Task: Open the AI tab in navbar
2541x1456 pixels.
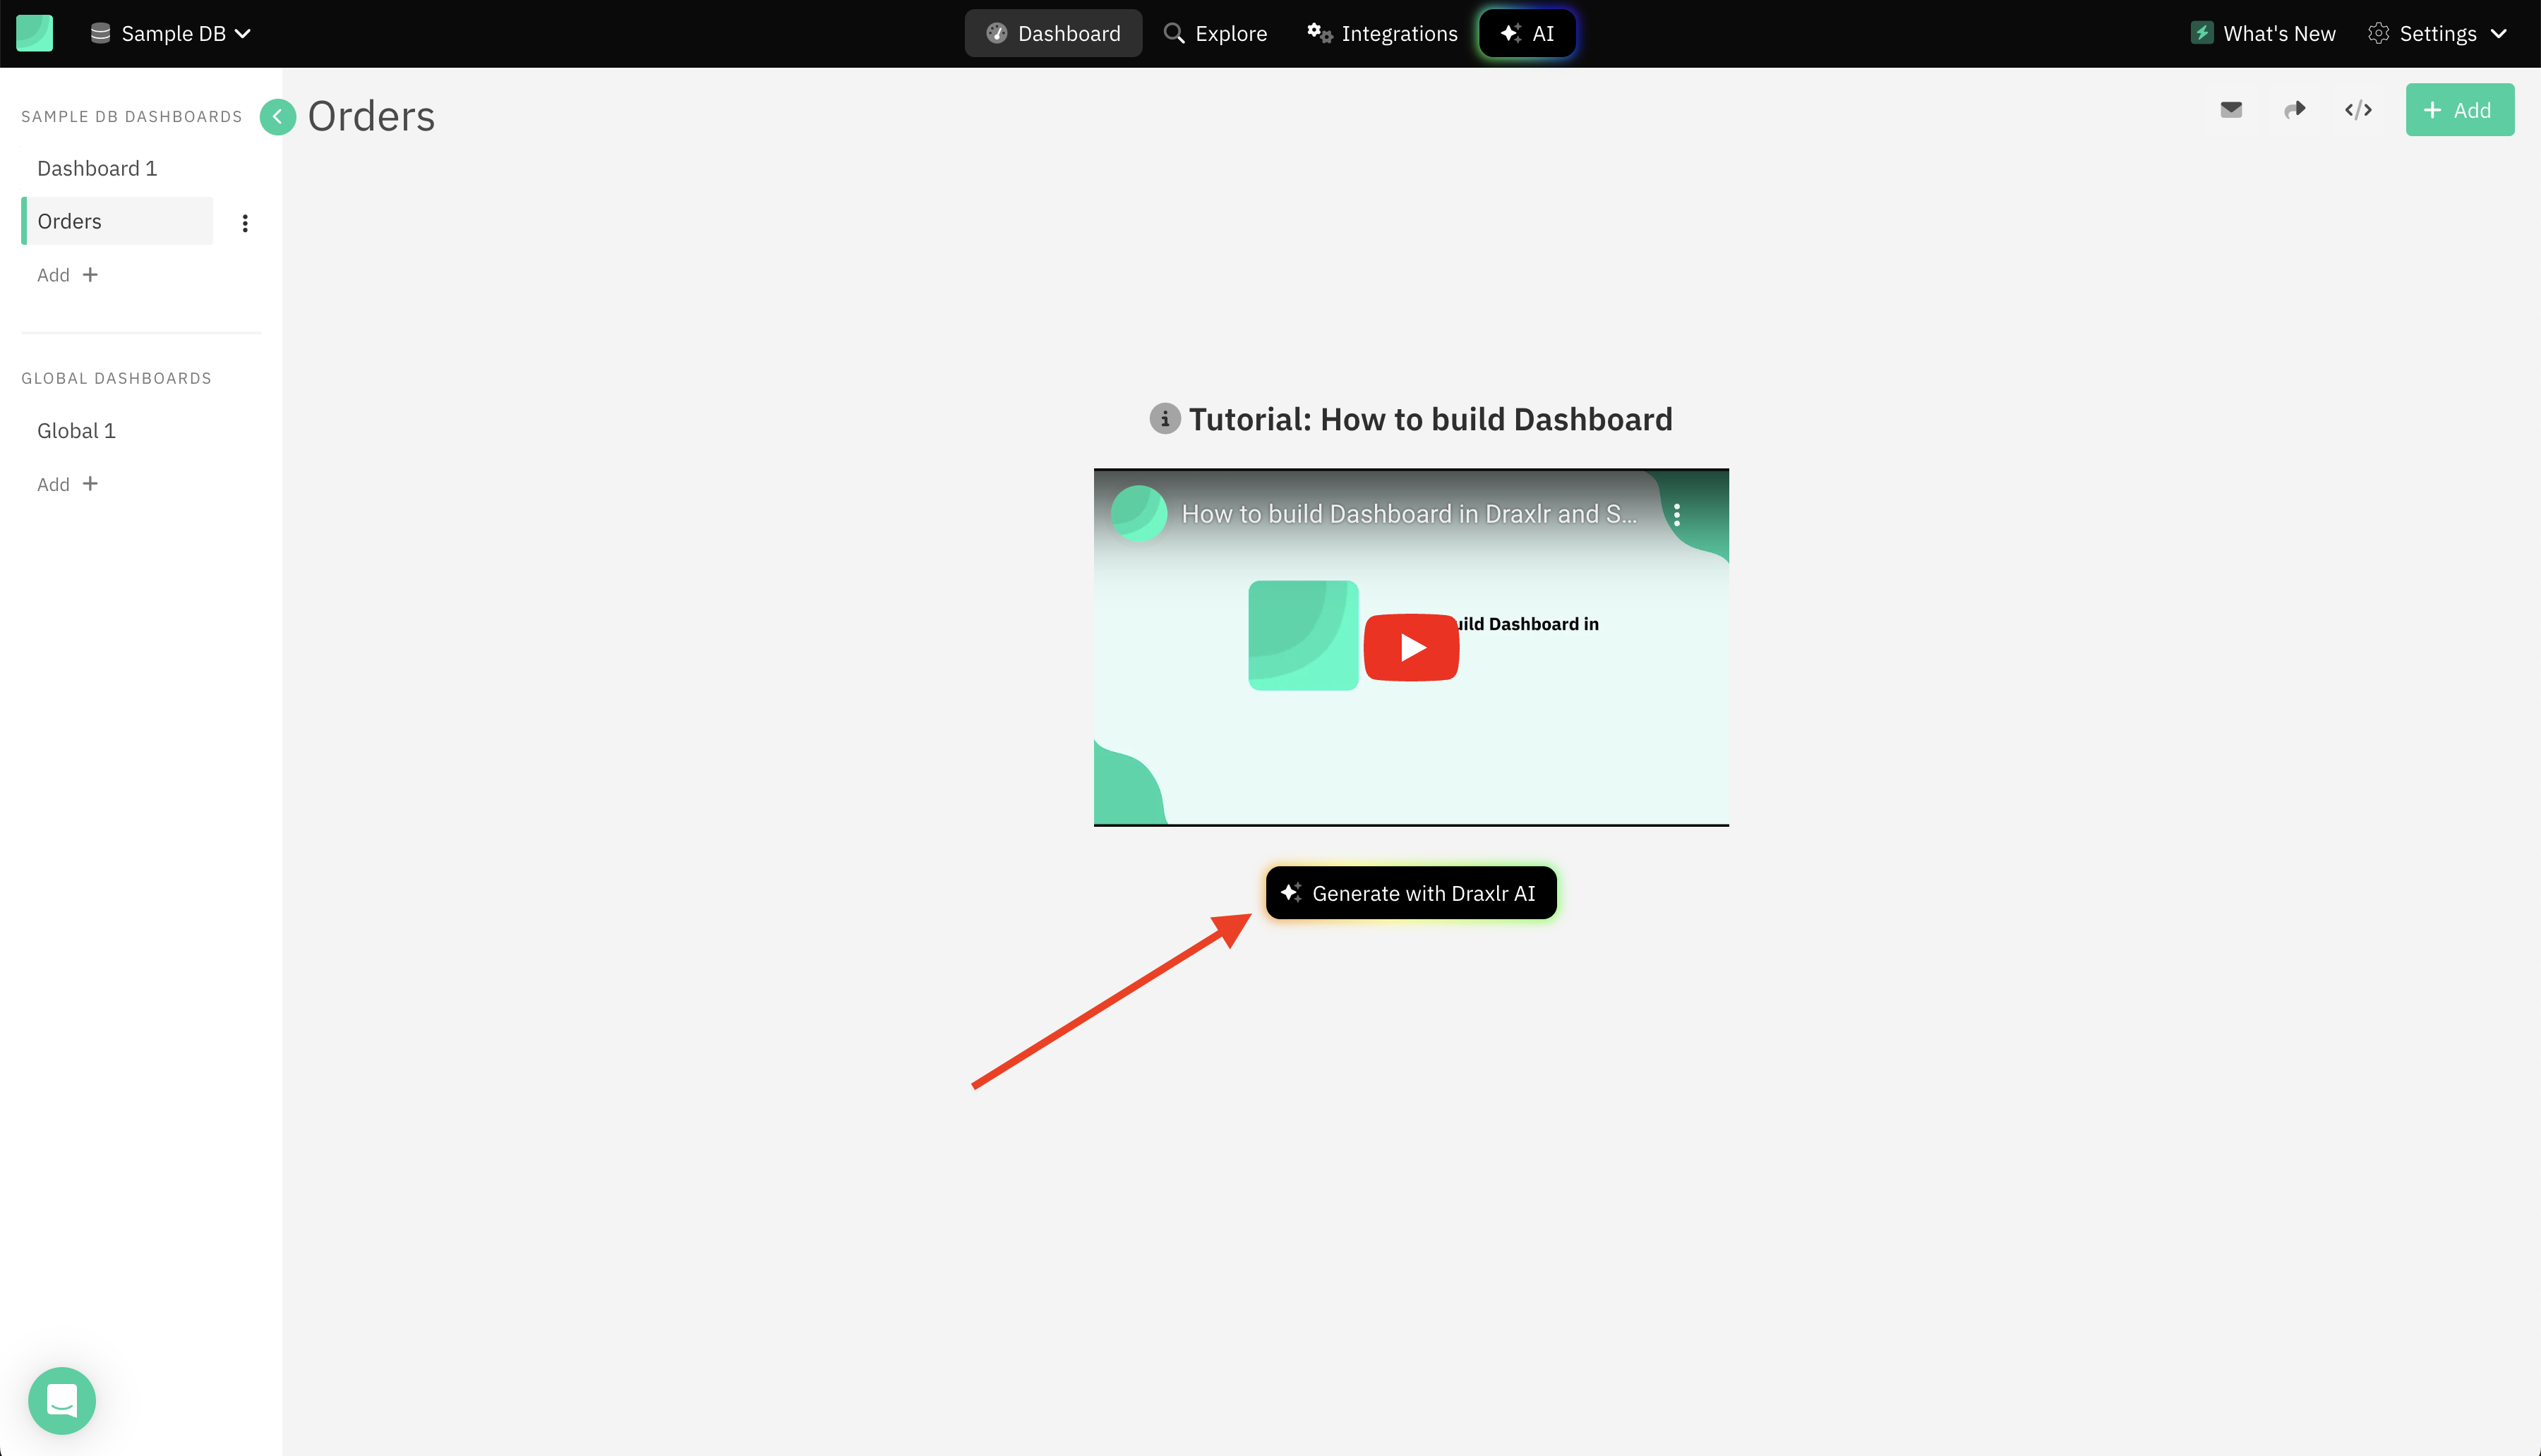Action: tap(1527, 33)
